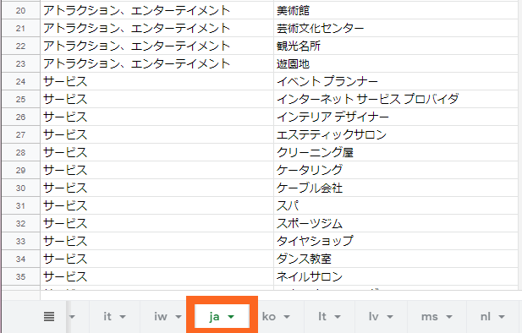This screenshot has height=333, width=522.
Task: Select row 20 アトラクション、エンターテイメント cell
Action: [x=157, y=11]
